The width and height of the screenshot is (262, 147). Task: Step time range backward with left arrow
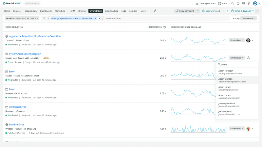(227, 11)
